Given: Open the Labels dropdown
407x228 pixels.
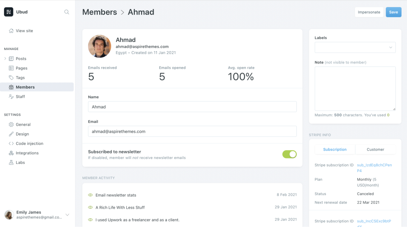Looking at the screenshot, I should pyautogui.click(x=355, y=47).
